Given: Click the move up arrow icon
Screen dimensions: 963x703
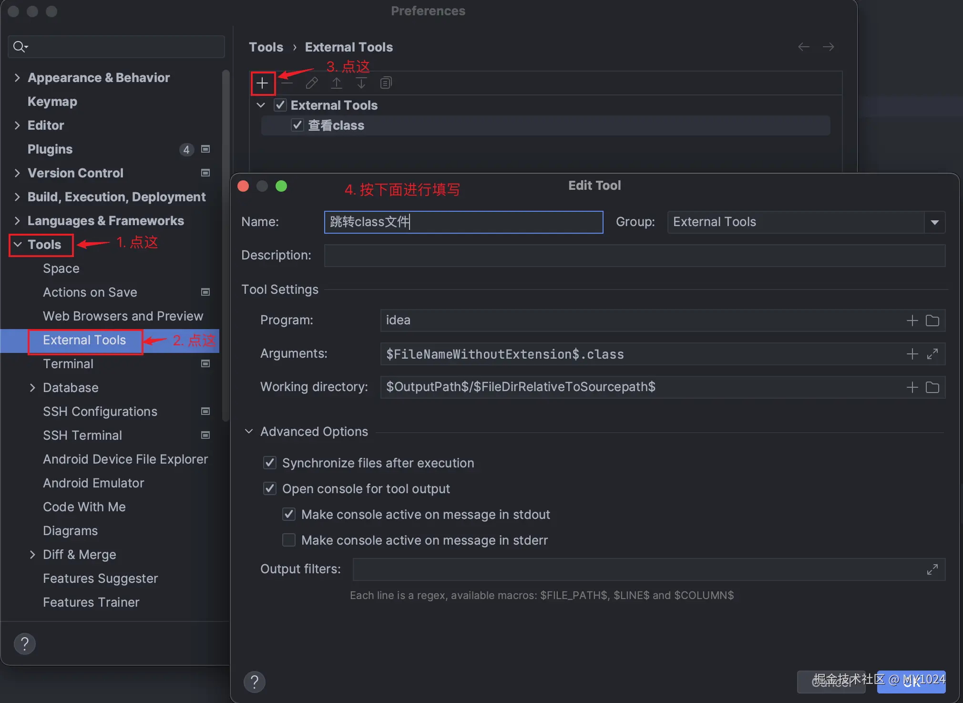Looking at the screenshot, I should [x=337, y=83].
